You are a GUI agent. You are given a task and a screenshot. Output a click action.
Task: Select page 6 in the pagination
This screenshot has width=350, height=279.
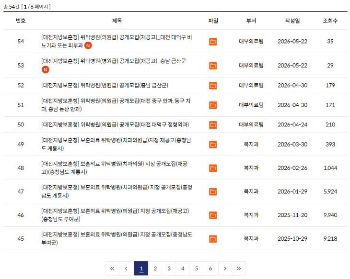[210, 268]
